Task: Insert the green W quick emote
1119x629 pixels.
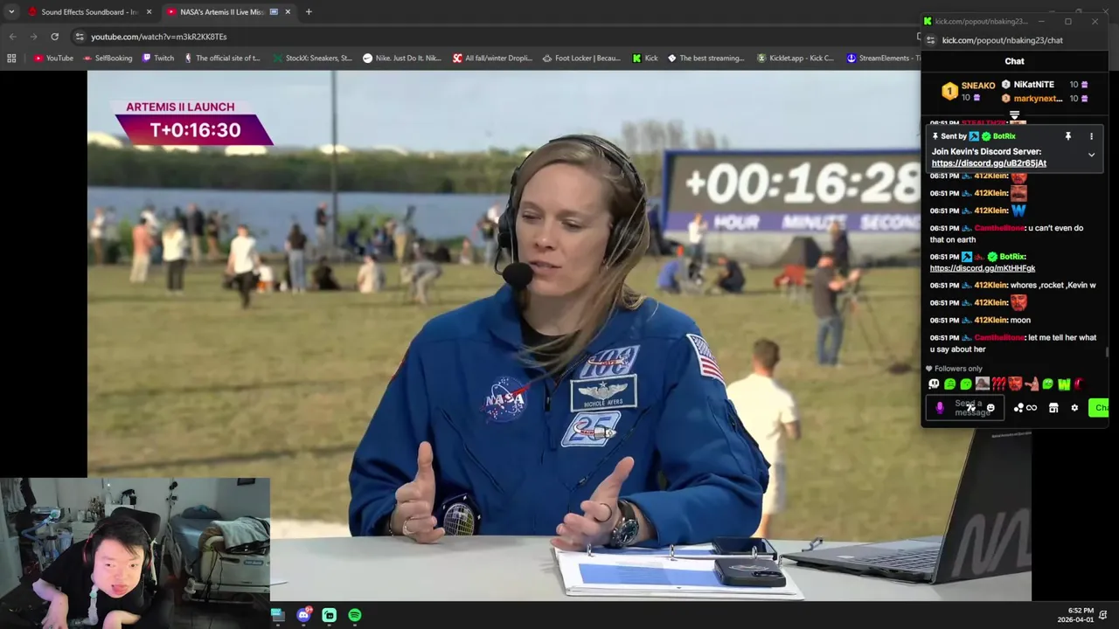Action: [1064, 384]
